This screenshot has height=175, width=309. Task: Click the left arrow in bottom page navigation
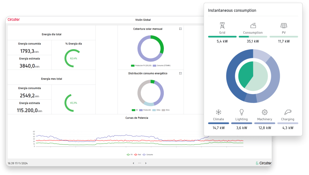133,163
